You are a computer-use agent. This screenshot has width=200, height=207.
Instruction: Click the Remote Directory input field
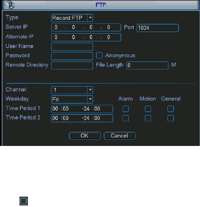[72, 65]
